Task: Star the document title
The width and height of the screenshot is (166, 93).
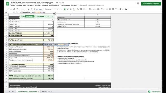Action: pyautogui.click(x=57, y=3)
